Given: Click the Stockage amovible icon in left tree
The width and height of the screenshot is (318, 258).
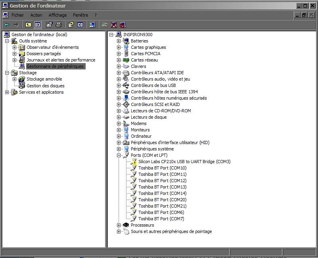Looking at the screenshot, I should coord(22,79).
